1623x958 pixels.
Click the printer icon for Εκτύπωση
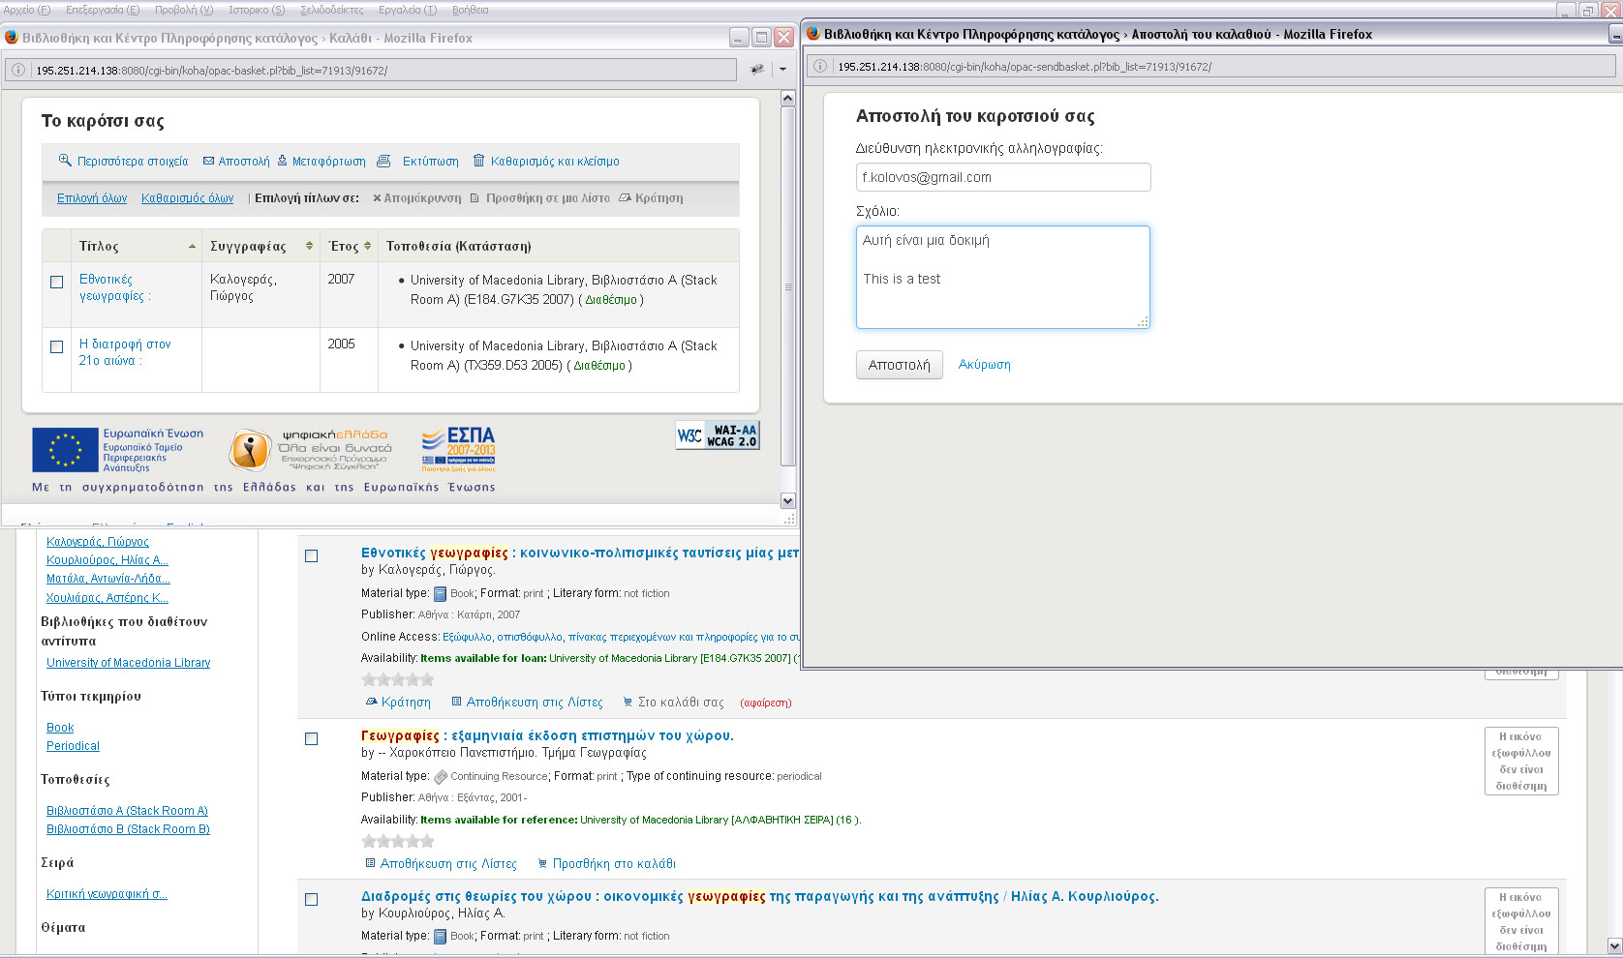(383, 161)
